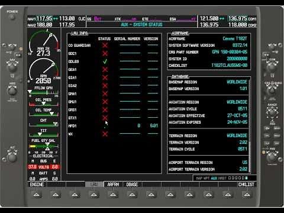Click the COM1 active frequency 121.500
This screenshot has width=284, height=213.
pyautogui.click(x=209, y=18)
